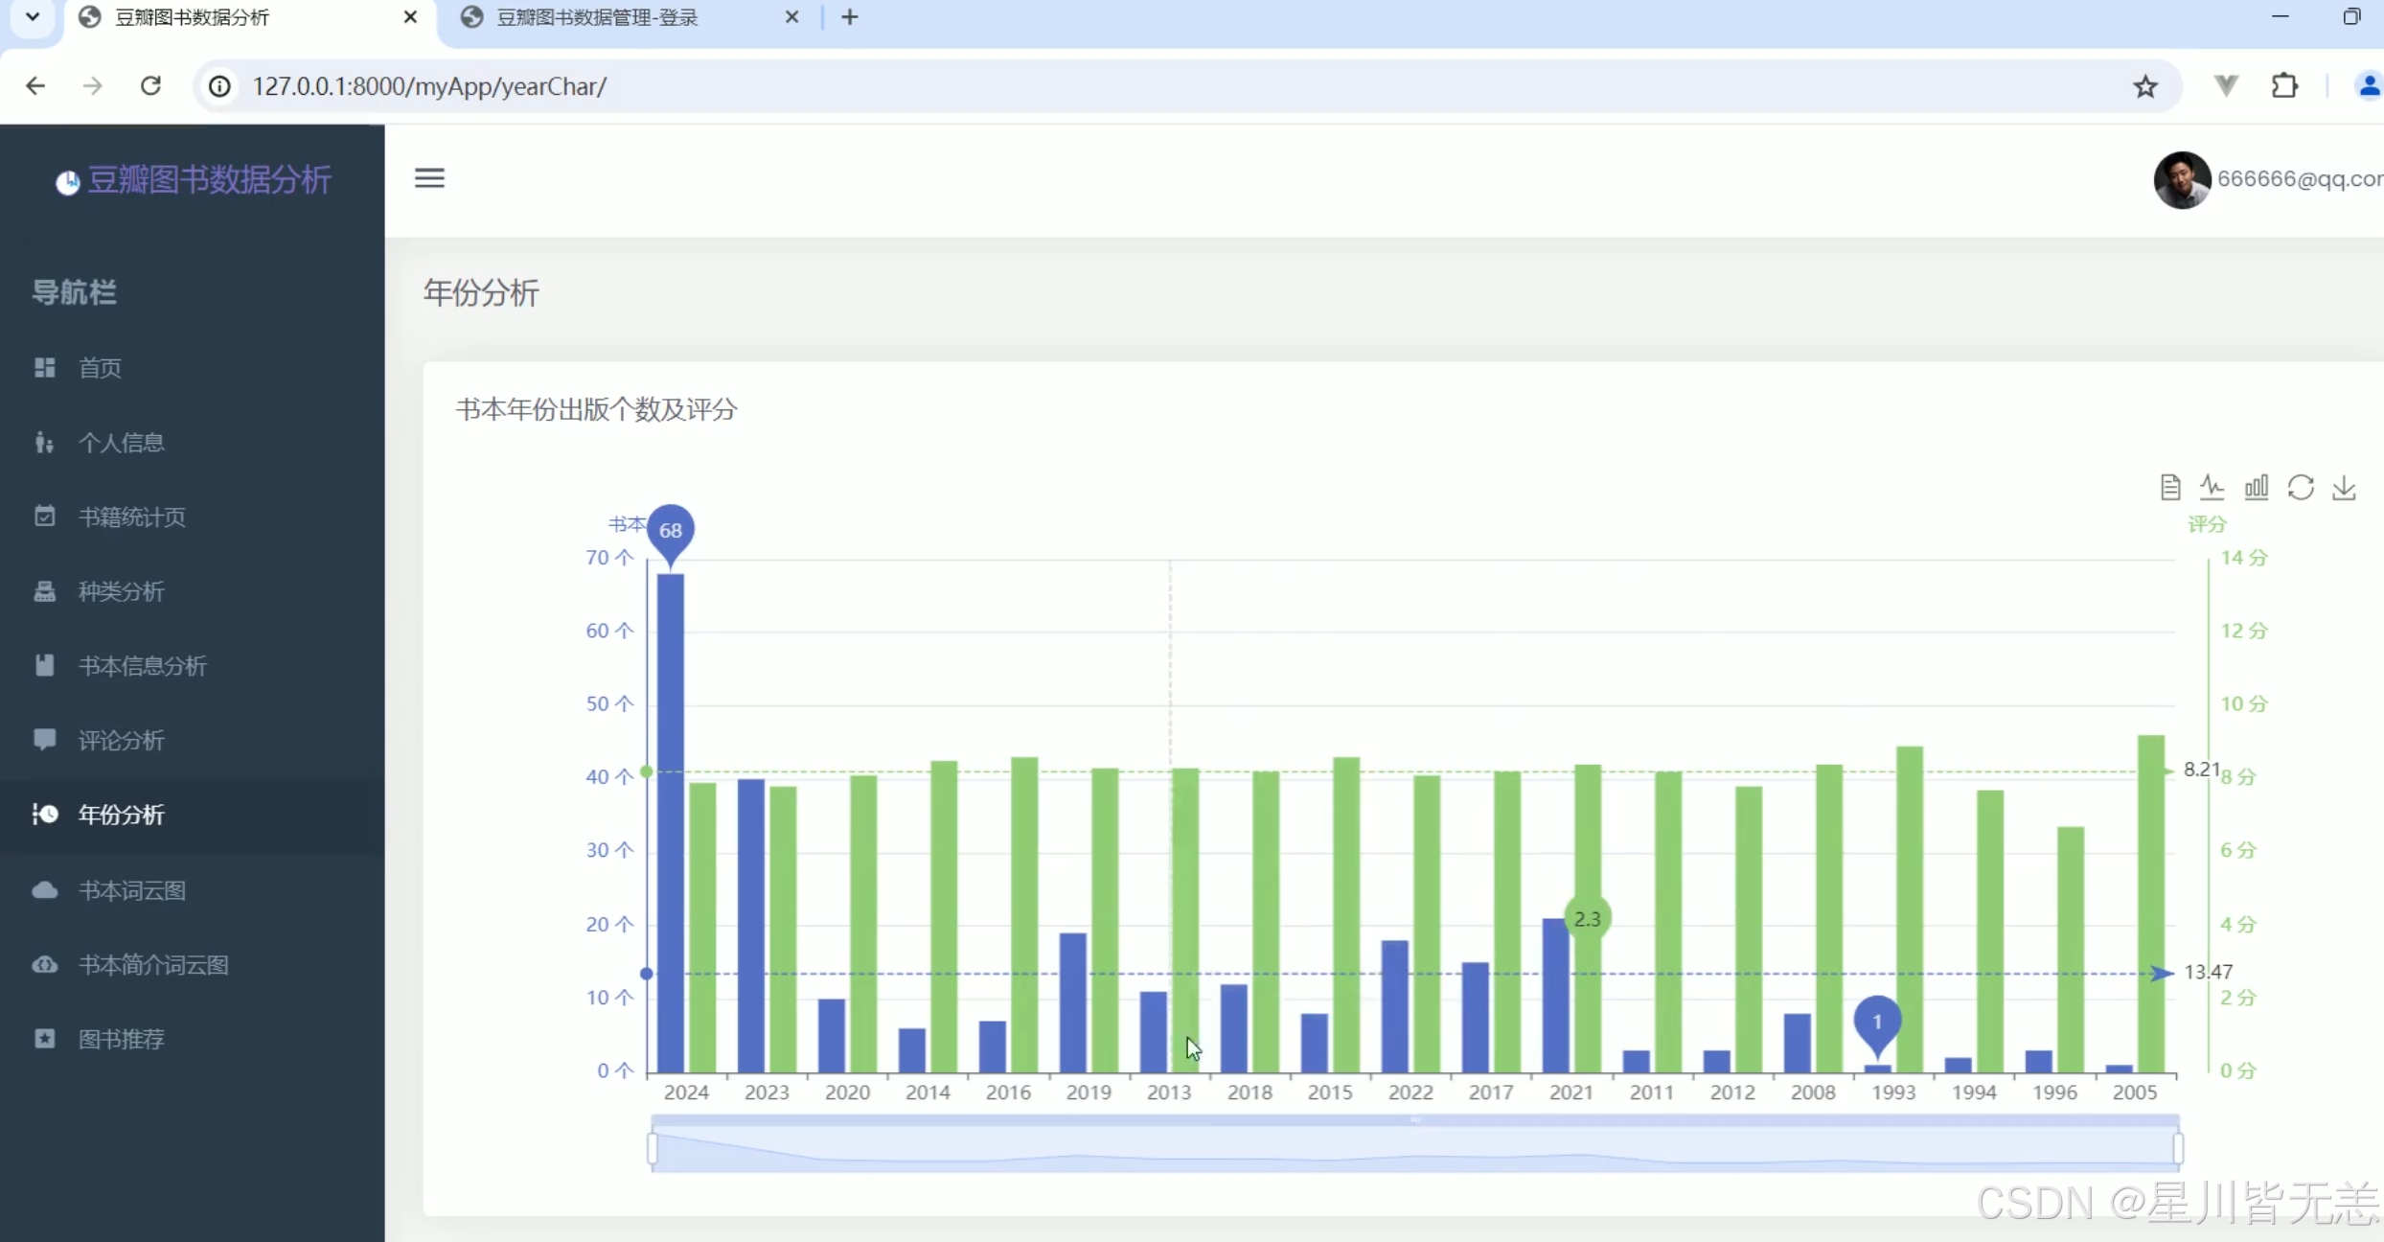2384x1242 pixels.
Task: Click the left handle of the zoom slider
Action: click(x=653, y=1148)
